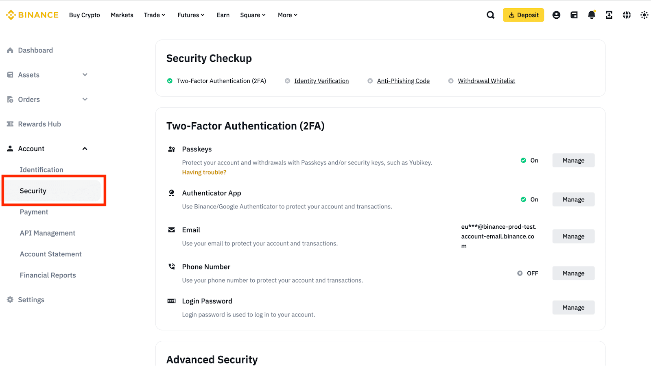This screenshot has width=651, height=366.
Task: Select API Management in the sidebar
Action: (48, 233)
